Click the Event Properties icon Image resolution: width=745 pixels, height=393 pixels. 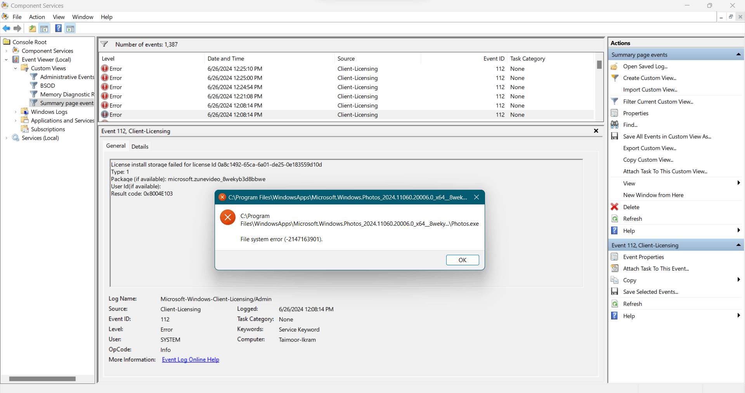coord(615,257)
